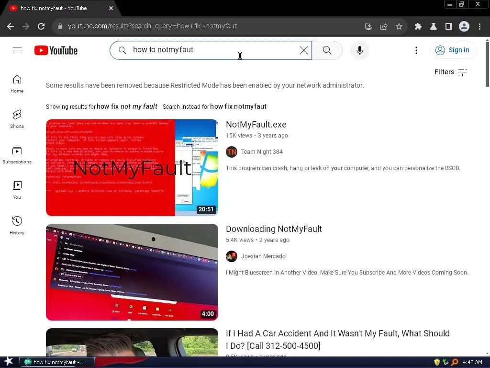This screenshot has width=490, height=368.
Task: Open YouTube settings three-dot menu
Action: 416,50
